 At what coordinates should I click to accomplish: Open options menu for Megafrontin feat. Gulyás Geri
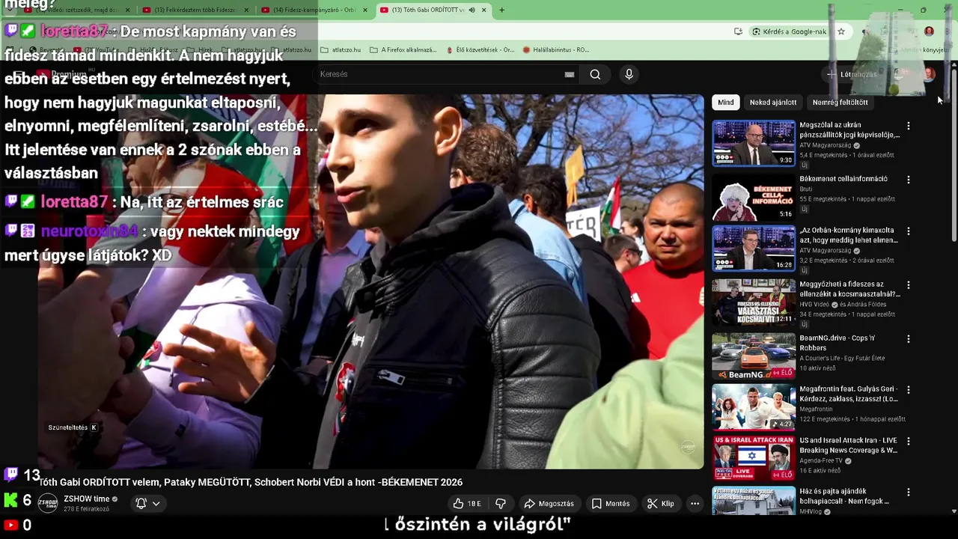[909, 390]
